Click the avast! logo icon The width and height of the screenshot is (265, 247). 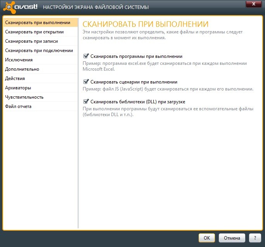pos(9,7)
